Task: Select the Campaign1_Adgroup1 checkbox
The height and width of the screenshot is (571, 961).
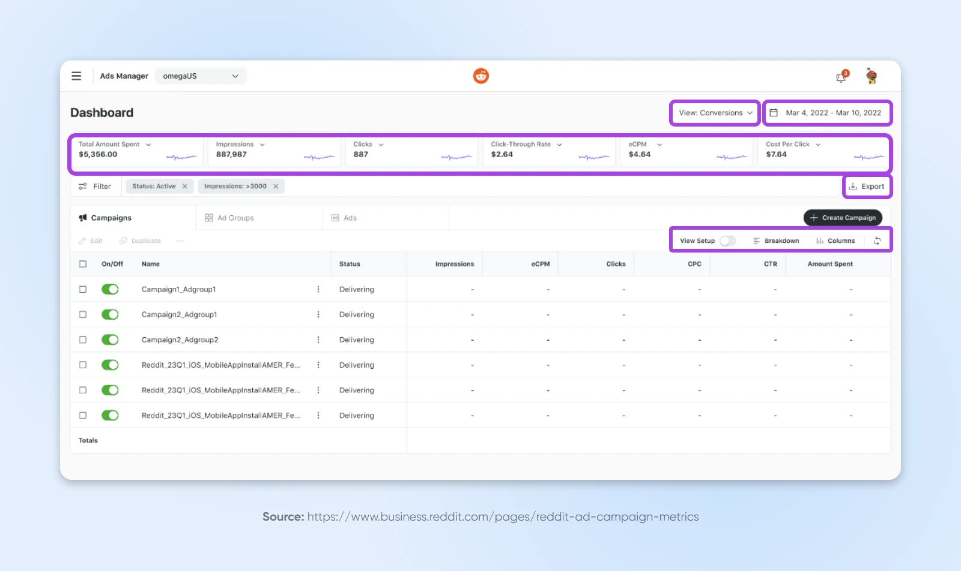Action: pos(83,290)
